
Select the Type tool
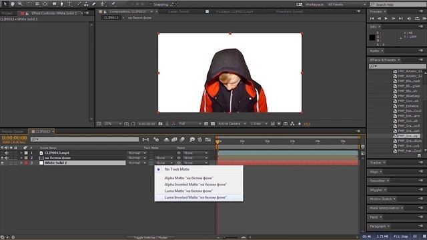[x=69, y=4]
